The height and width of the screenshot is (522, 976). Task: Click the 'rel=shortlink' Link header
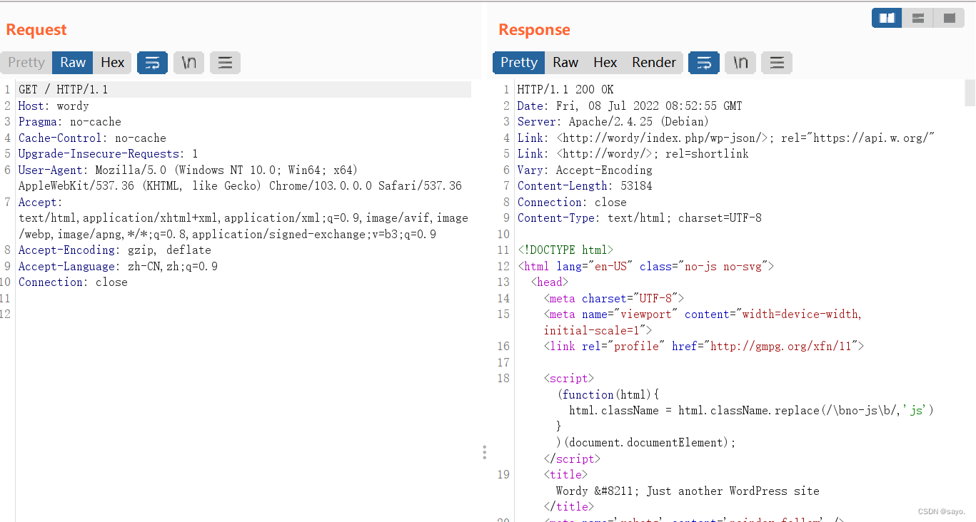pyautogui.click(x=633, y=153)
